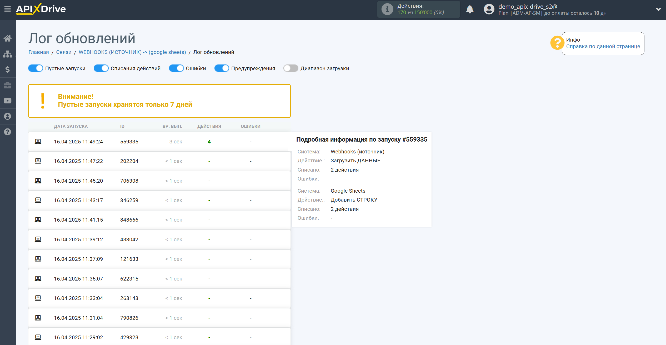Image resolution: width=666 pixels, height=345 pixels.
Task: Click the yellow question mark Info icon
Action: (x=557, y=43)
